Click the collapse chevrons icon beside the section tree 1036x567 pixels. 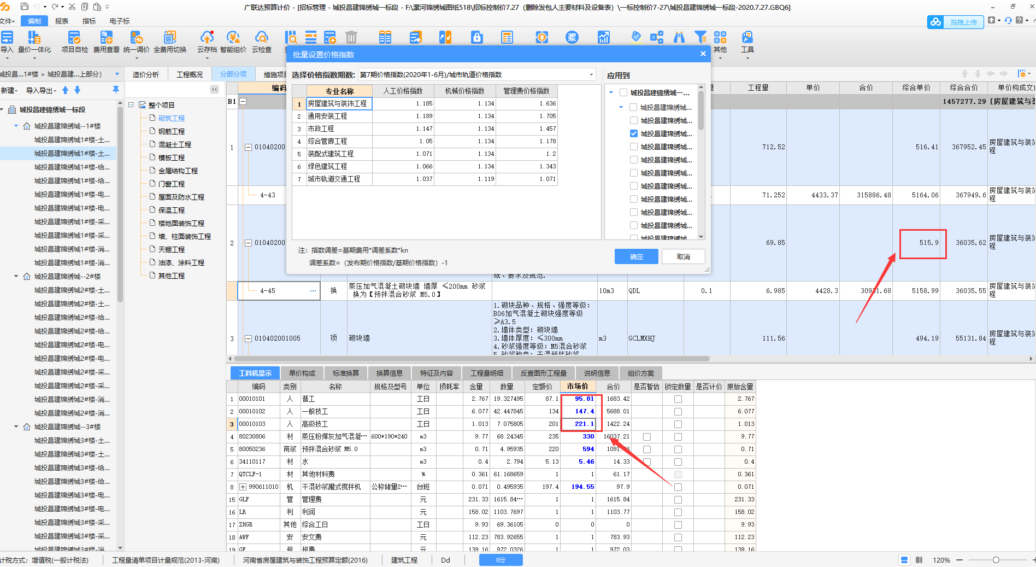214,89
